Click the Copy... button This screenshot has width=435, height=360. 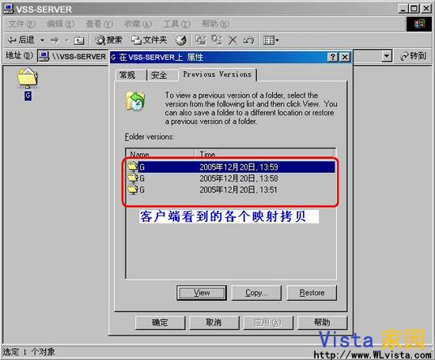(256, 293)
